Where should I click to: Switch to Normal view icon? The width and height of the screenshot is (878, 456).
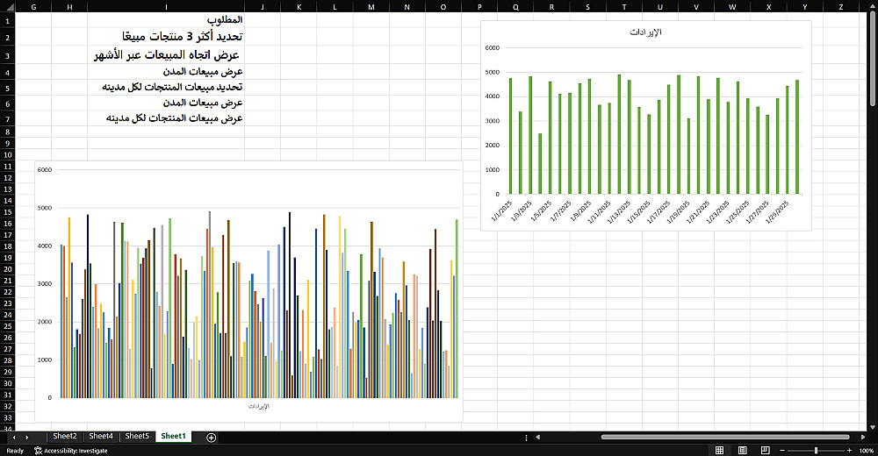pos(720,451)
